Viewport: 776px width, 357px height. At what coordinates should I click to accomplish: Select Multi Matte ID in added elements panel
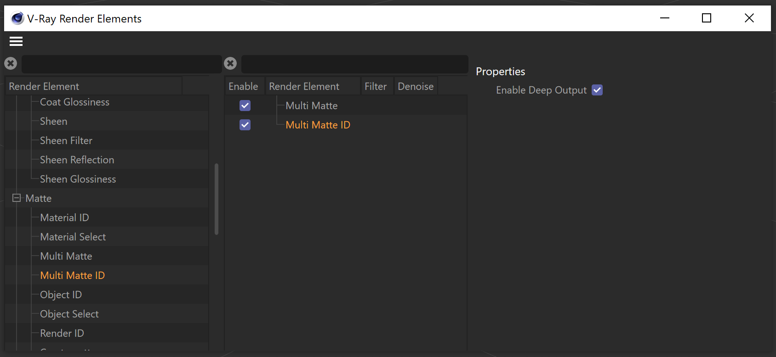tap(318, 125)
